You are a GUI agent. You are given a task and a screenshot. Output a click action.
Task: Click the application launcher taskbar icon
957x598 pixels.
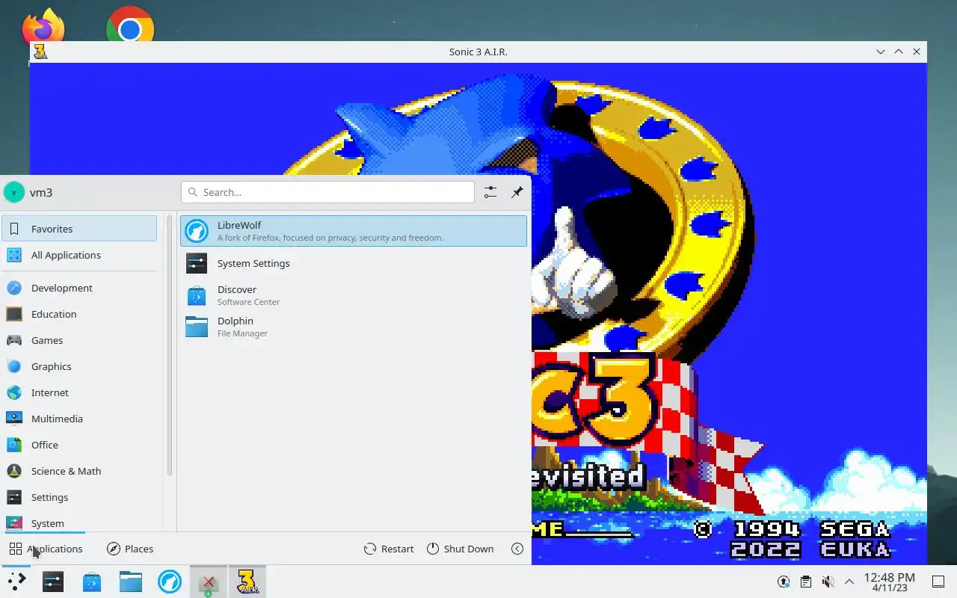tap(16, 582)
